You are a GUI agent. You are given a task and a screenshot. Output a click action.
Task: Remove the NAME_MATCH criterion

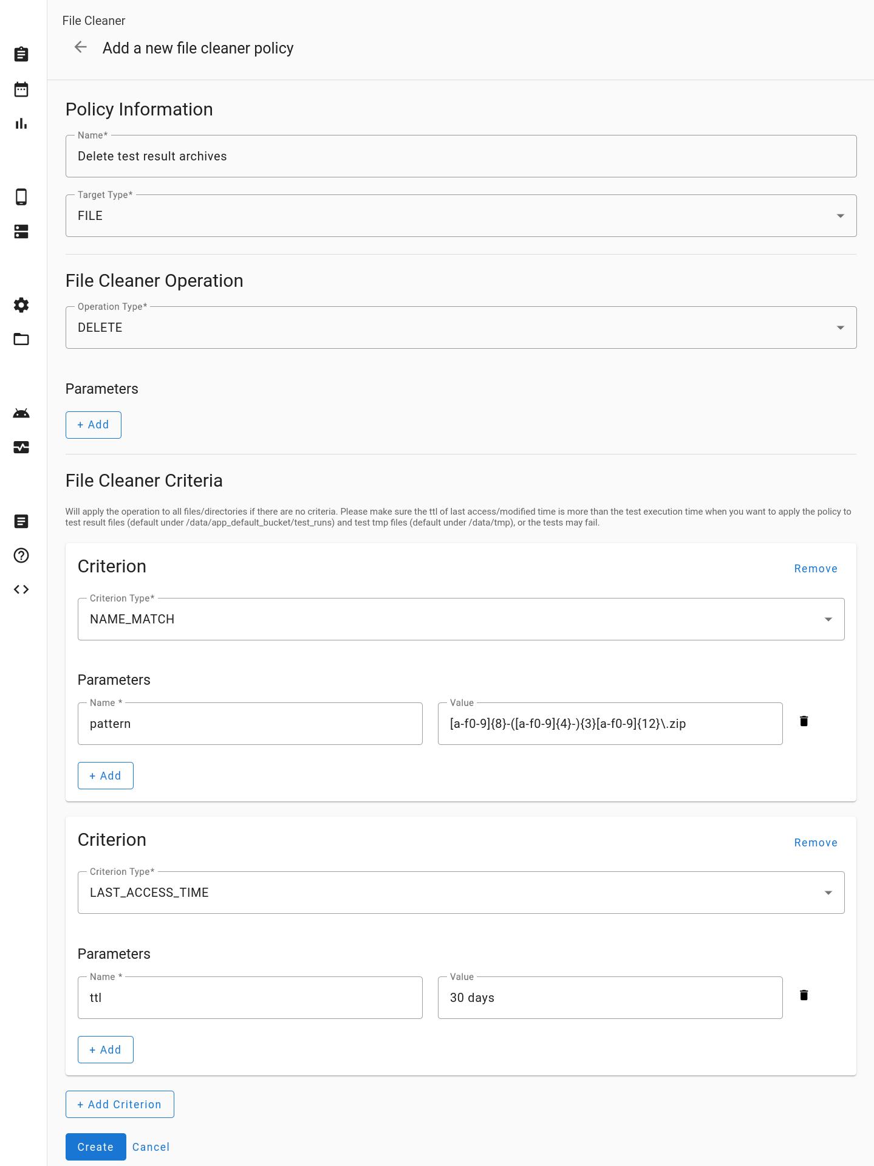(x=815, y=569)
